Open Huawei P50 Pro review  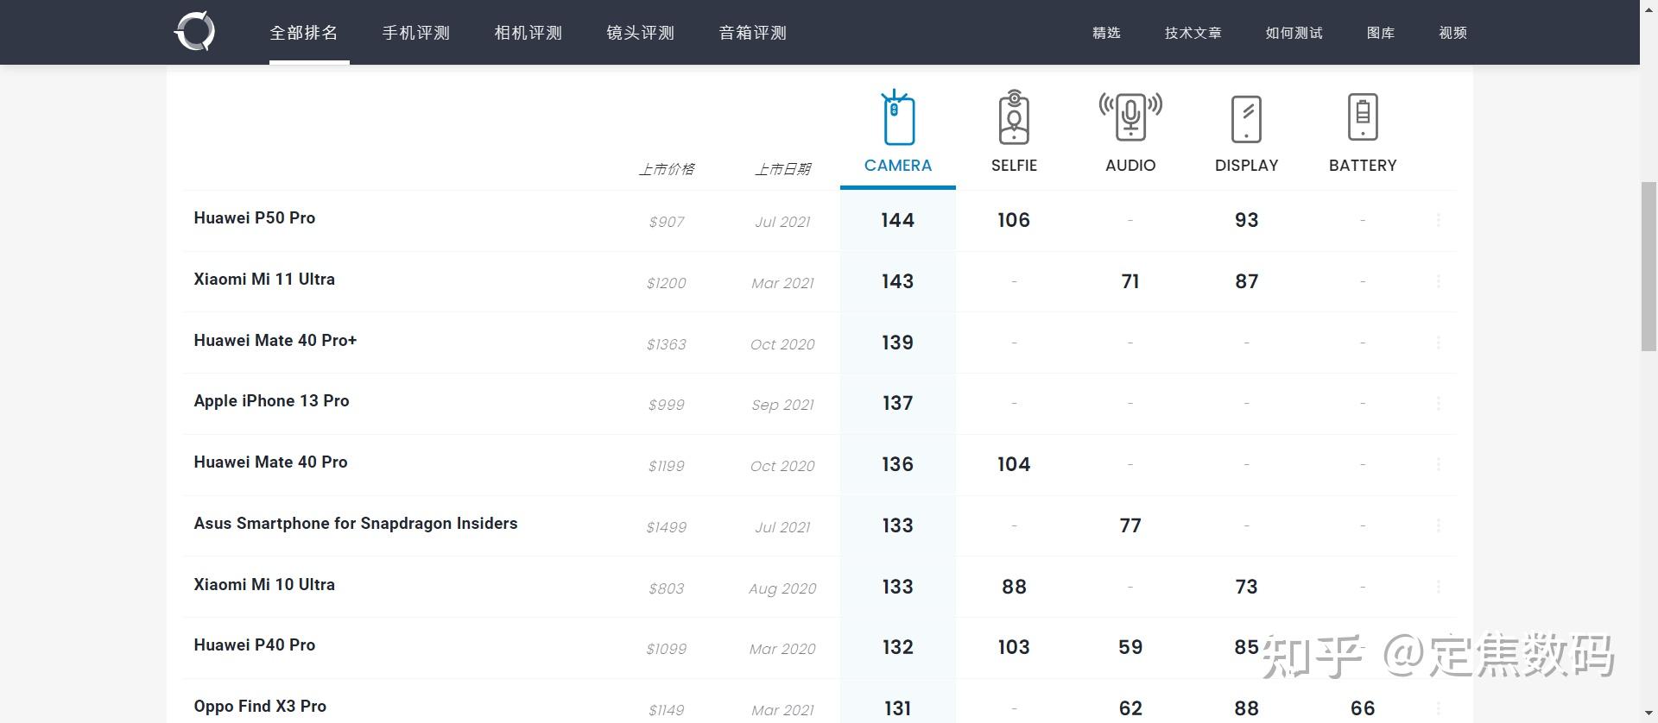coord(255,218)
